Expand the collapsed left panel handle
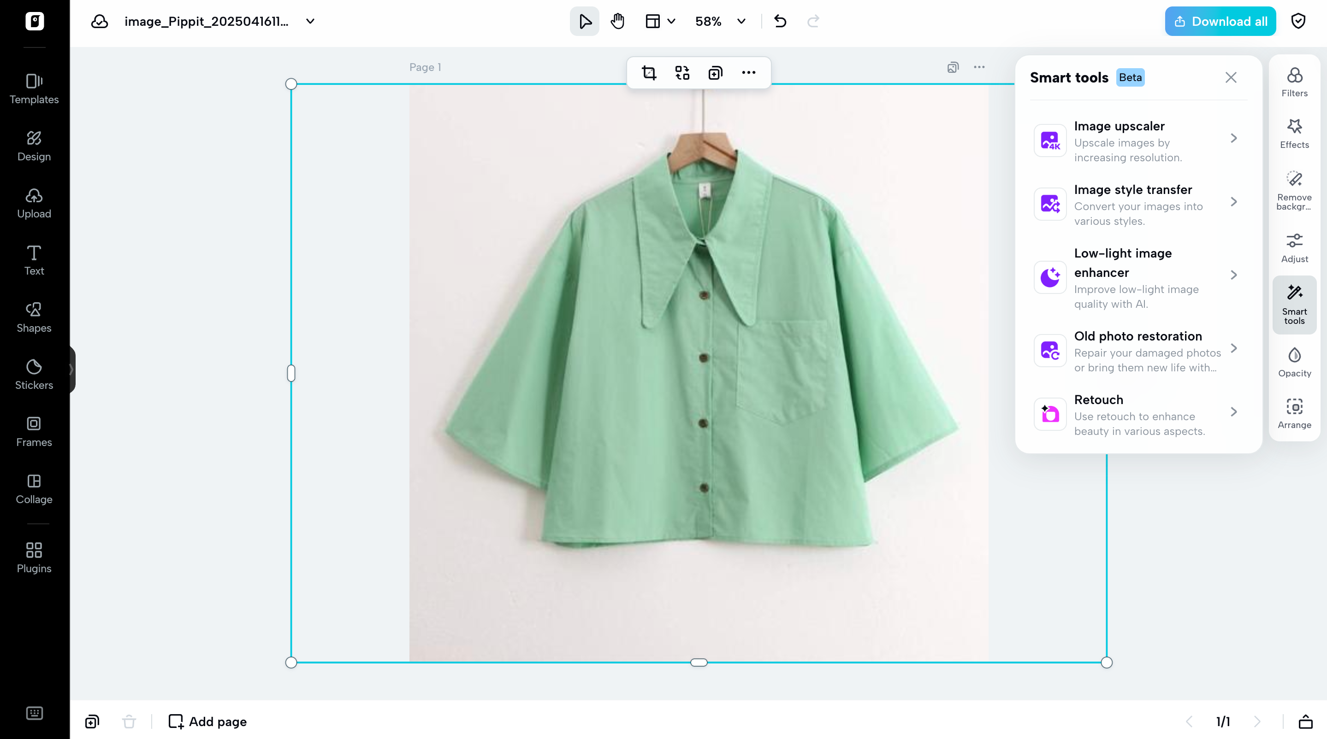Screen dimensions: 1327x739 (x=72, y=369)
